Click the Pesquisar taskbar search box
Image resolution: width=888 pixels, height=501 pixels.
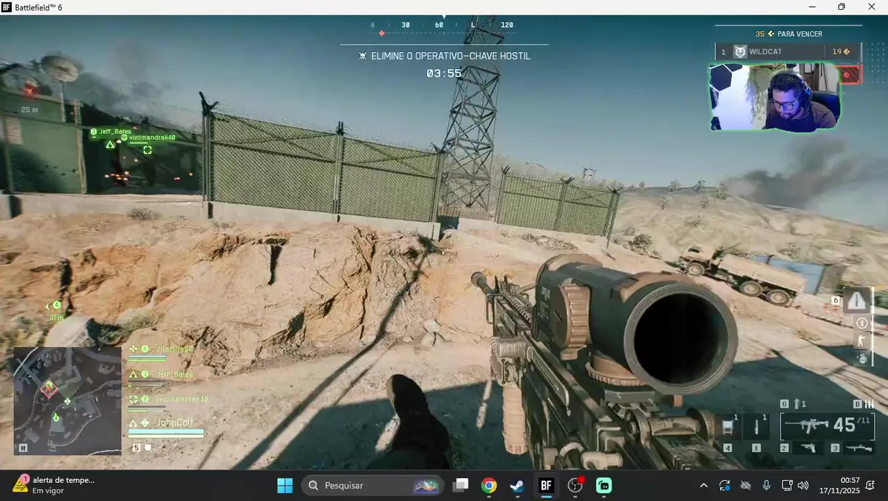(373, 485)
